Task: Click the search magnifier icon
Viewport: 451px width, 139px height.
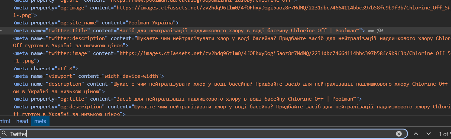Action: tap(4, 134)
